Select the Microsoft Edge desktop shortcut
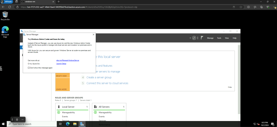The image size is (277, 127). pos(5,32)
